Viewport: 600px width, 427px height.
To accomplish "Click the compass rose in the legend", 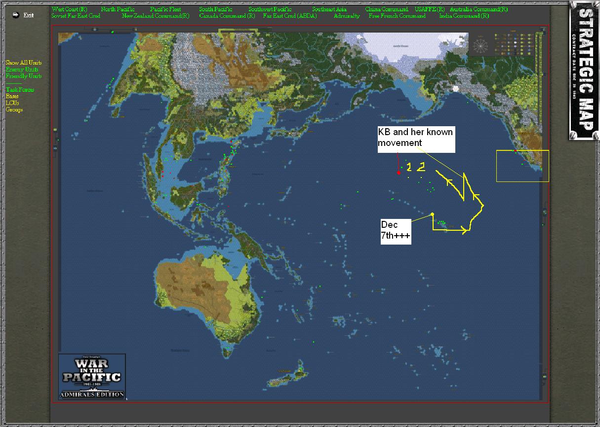I will tap(480, 45).
